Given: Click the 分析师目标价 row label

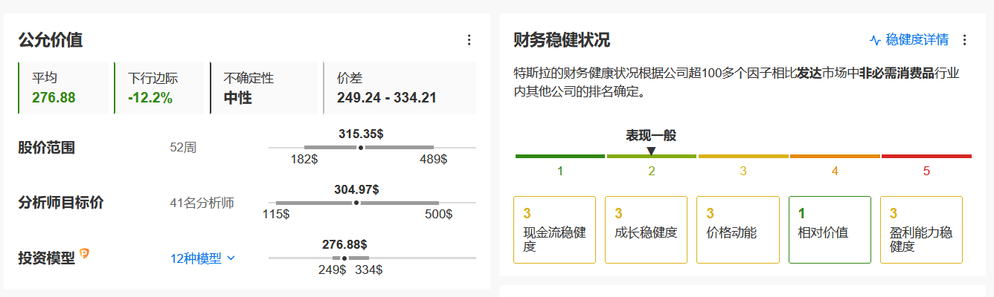Looking at the screenshot, I should click(x=60, y=203).
